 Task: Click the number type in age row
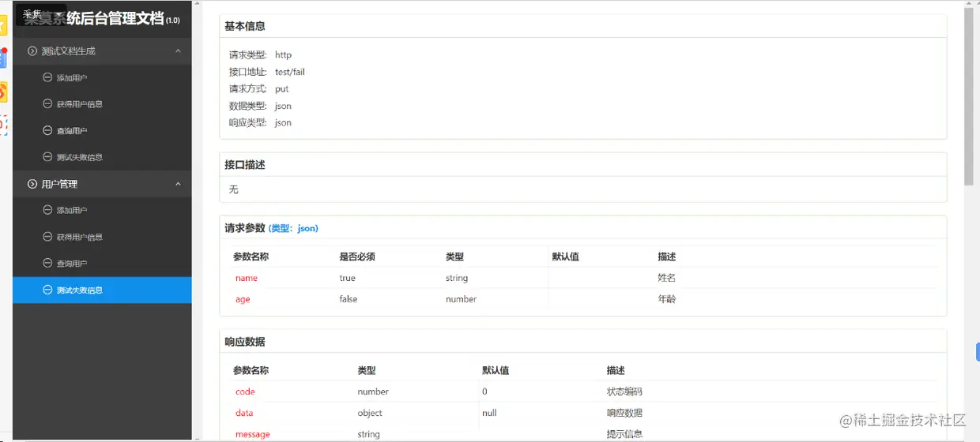point(462,299)
